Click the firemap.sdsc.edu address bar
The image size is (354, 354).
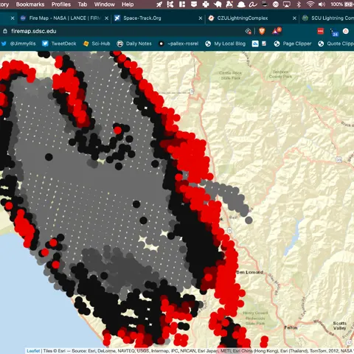tap(123, 31)
